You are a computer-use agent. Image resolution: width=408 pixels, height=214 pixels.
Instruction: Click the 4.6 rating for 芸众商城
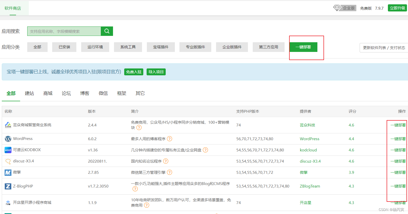coord(351,125)
